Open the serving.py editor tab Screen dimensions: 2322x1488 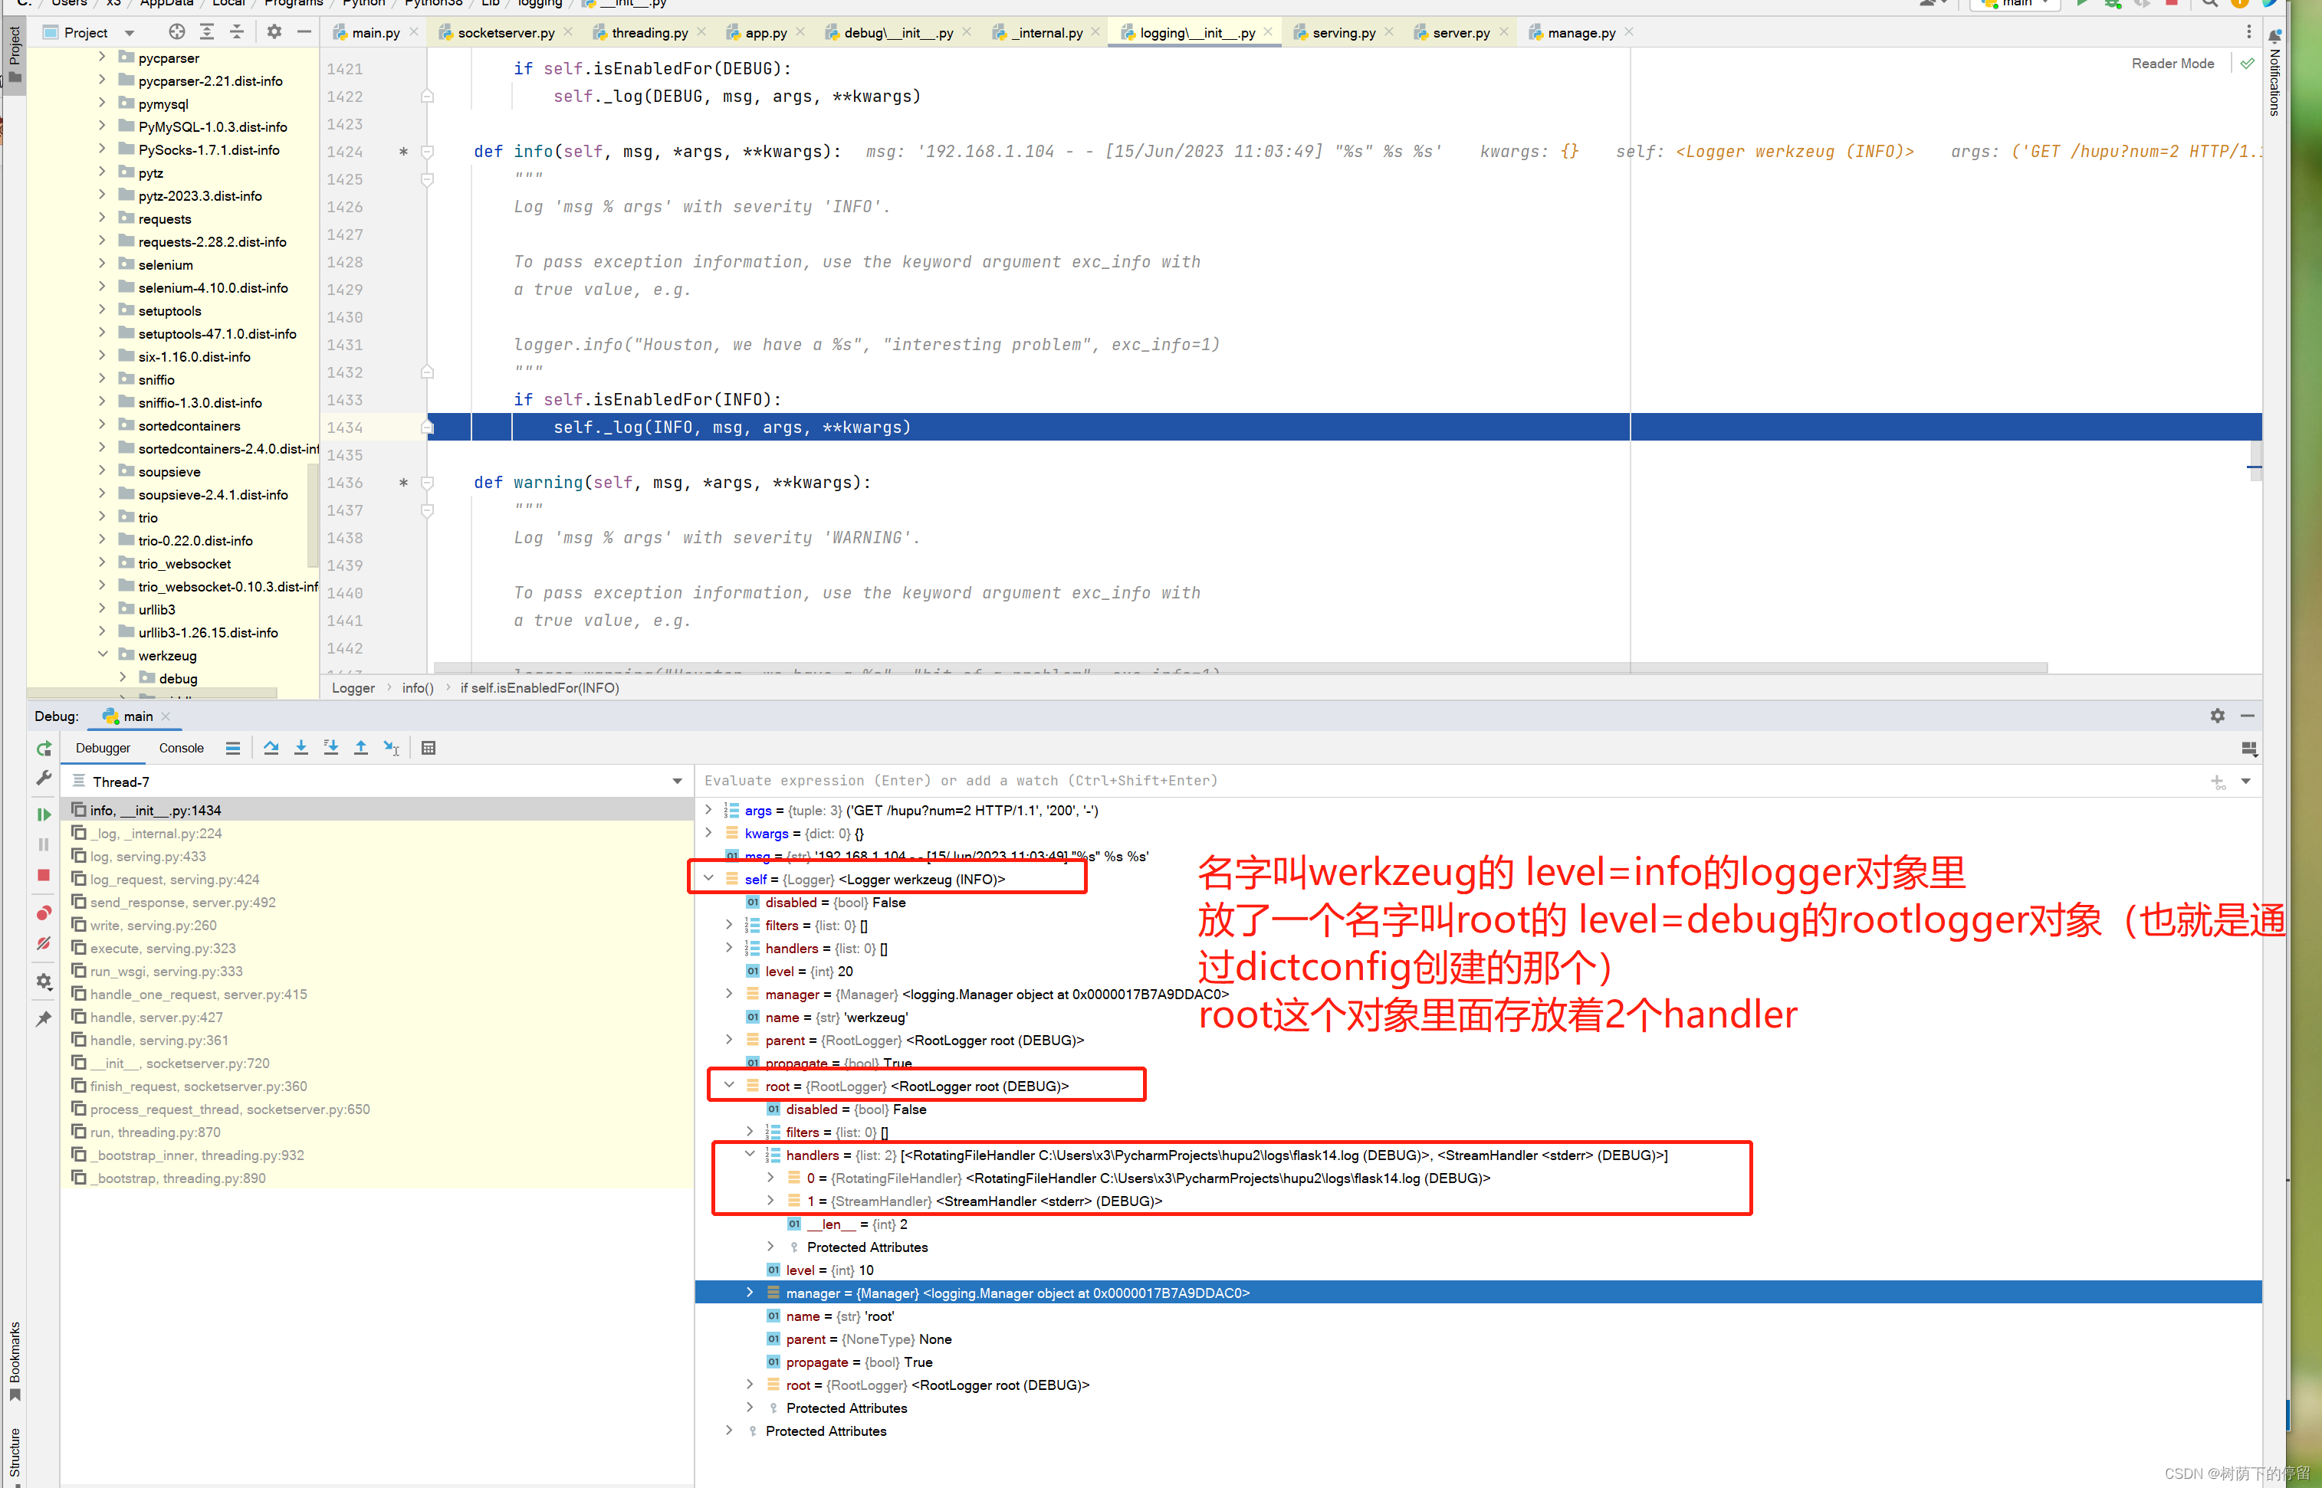tap(1344, 32)
